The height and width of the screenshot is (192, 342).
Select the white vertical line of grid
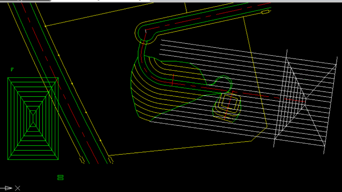[x=280, y=98]
